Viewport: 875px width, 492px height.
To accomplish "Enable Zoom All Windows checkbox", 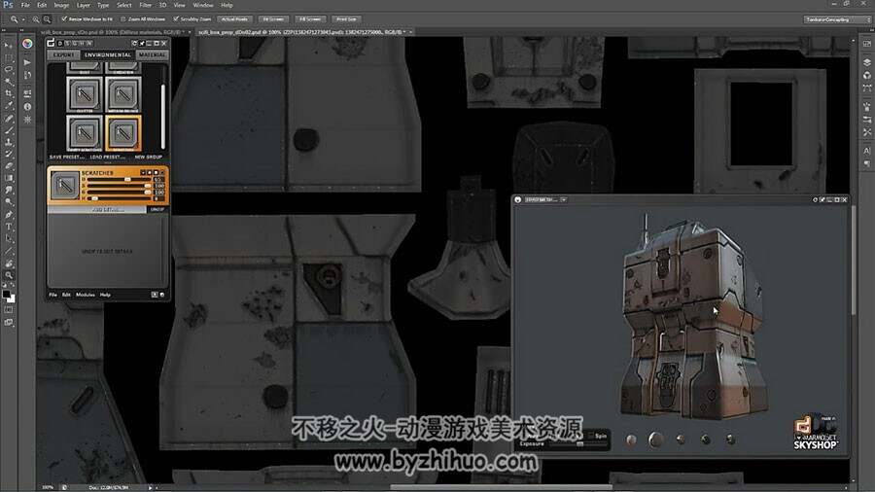I will [123, 19].
